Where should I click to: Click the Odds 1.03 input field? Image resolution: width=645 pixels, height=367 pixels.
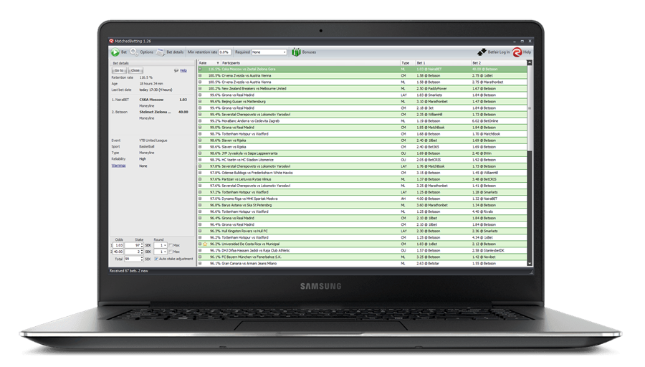coord(119,245)
